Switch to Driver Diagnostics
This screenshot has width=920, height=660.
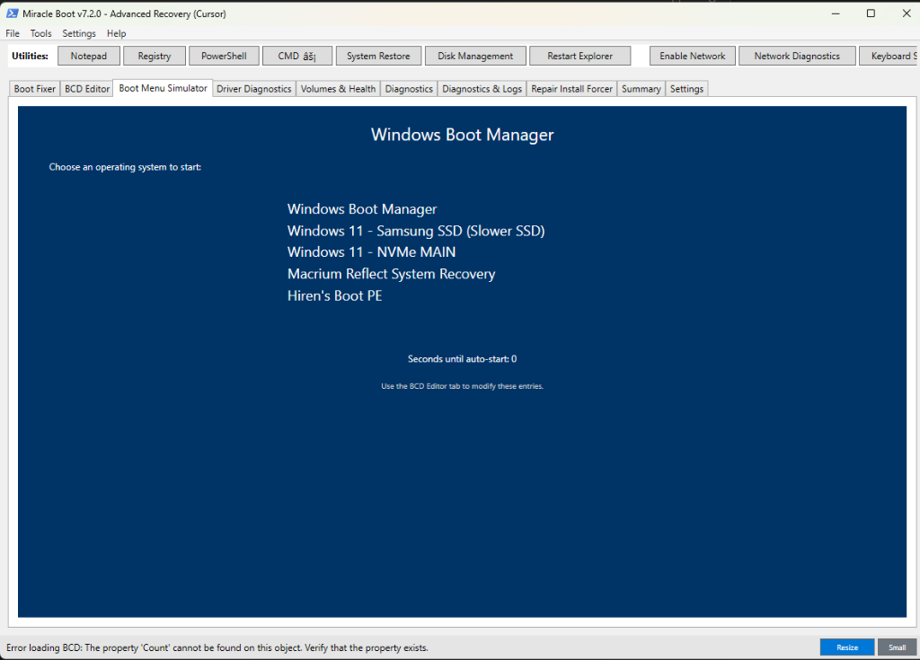254,88
